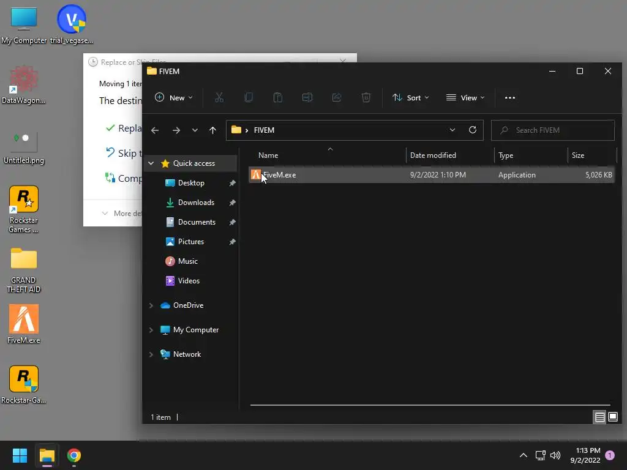This screenshot has width=627, height=470.
Task: Open the Sort options dropdown
Action: (x=411, y=97)
